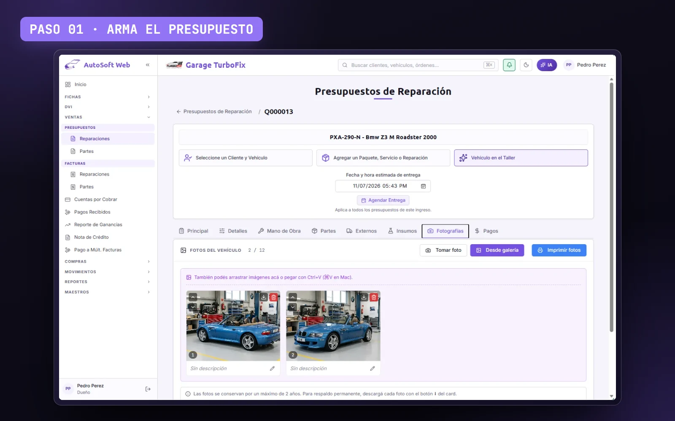Open Reporte de Ganancias

coord(98,225)
